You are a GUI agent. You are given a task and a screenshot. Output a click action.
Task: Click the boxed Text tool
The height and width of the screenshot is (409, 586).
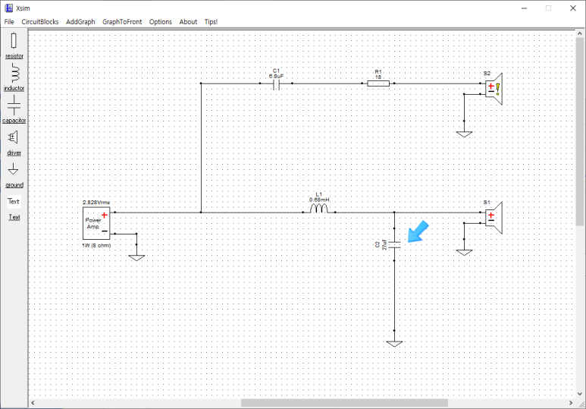14,201
